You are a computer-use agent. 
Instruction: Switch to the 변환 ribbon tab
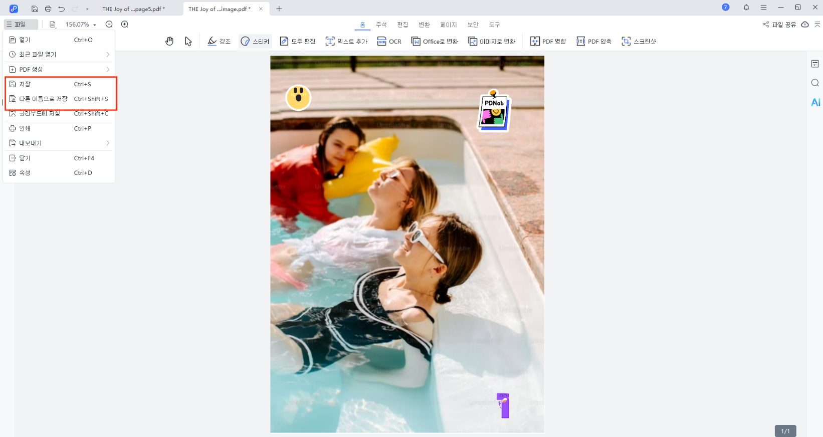(425, 25)
